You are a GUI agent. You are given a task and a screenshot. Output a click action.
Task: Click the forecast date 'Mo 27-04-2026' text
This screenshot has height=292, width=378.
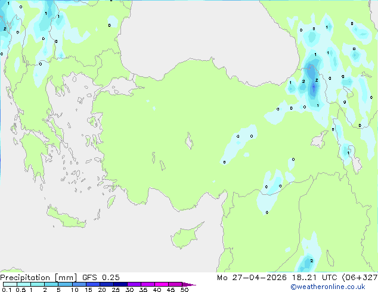[252, 278]
